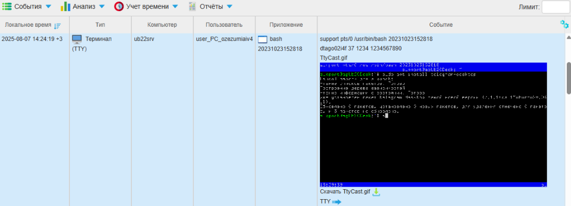Click the Пользователь column header

[224, 25]
